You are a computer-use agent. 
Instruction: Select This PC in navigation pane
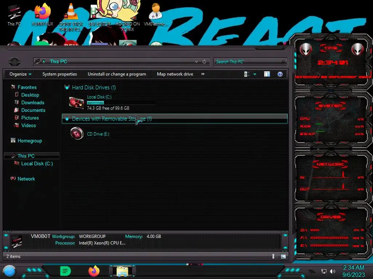32,156
